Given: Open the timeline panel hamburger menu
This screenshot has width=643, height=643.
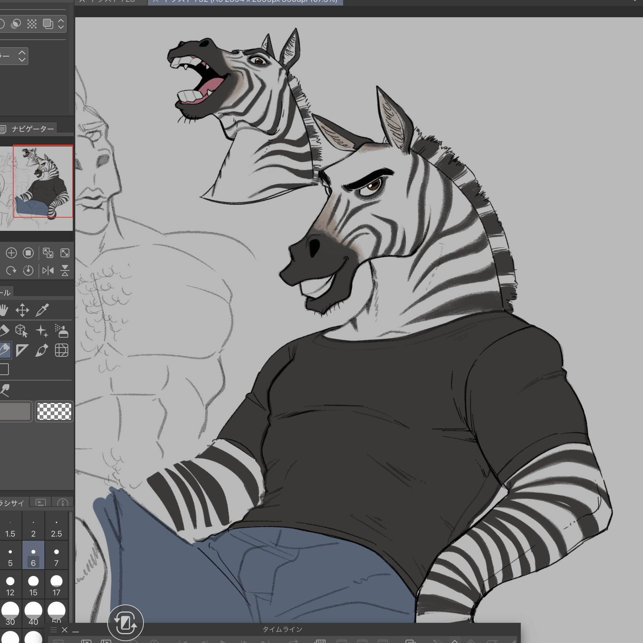Looking at the screenshot, I should pyautogui.click(x=54, y=630).
